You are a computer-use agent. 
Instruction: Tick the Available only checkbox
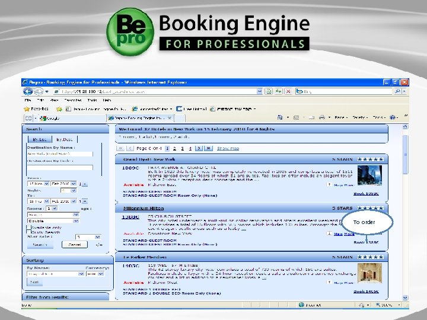point(28,227)
